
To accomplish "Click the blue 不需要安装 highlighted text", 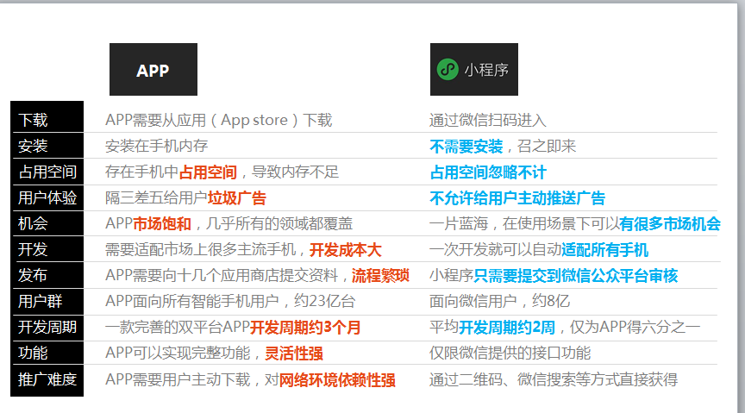I will coord(466,146).
